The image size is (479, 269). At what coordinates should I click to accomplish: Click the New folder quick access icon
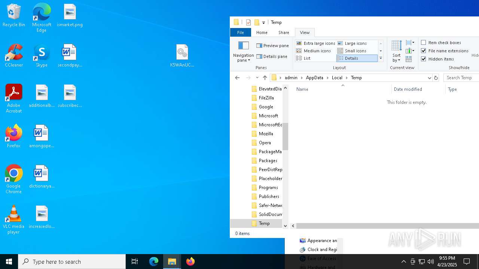257,22
